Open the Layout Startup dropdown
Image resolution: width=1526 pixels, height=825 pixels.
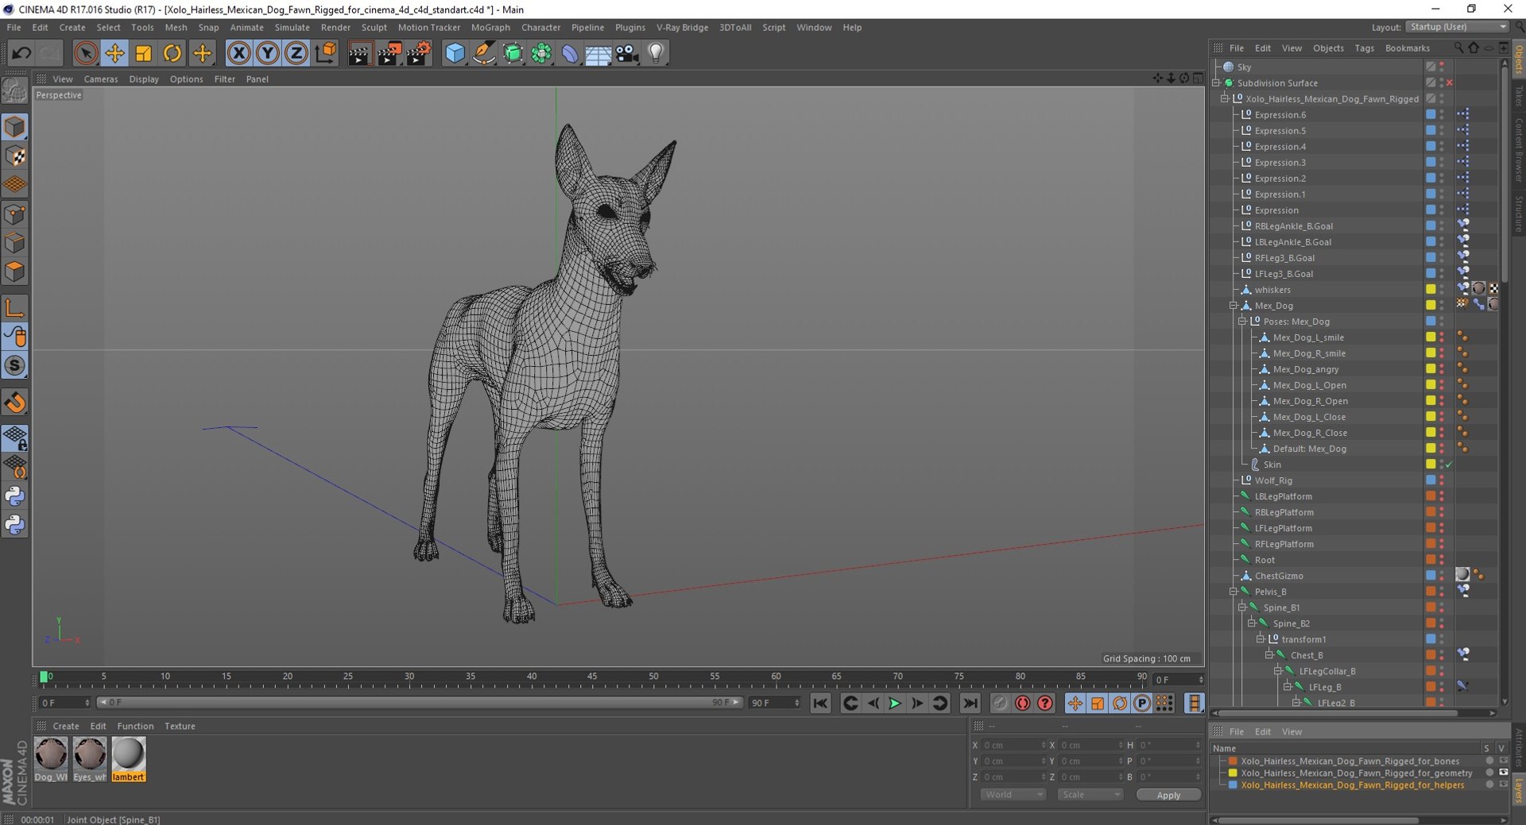pos(1457,27)
